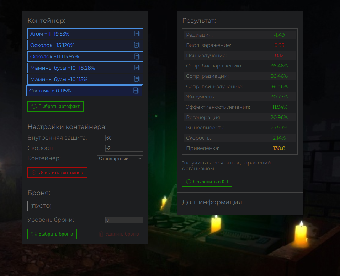
Task: Select the Осколок +11 113.97% artifact
Action: 85,56
